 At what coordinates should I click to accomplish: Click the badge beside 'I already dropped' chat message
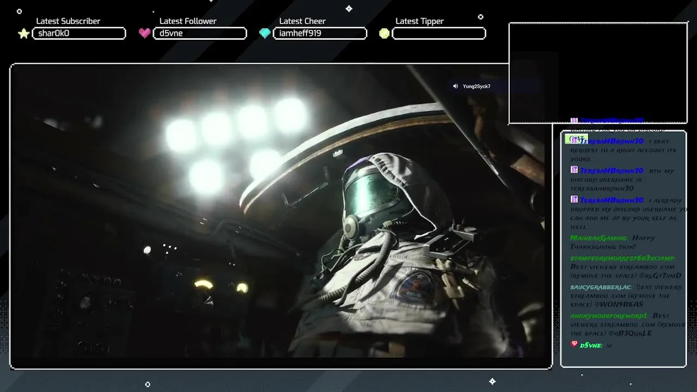click(574, 200)
